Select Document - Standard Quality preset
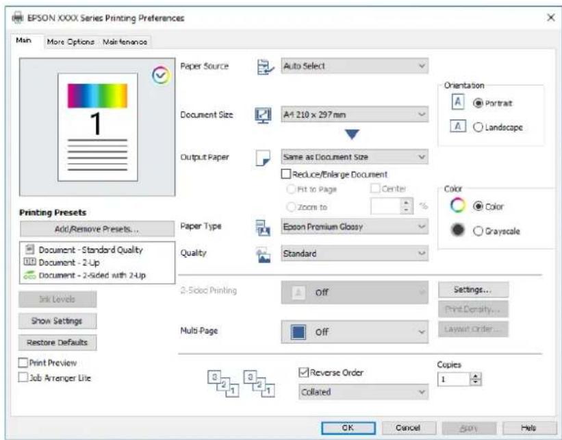 (90, 249)
